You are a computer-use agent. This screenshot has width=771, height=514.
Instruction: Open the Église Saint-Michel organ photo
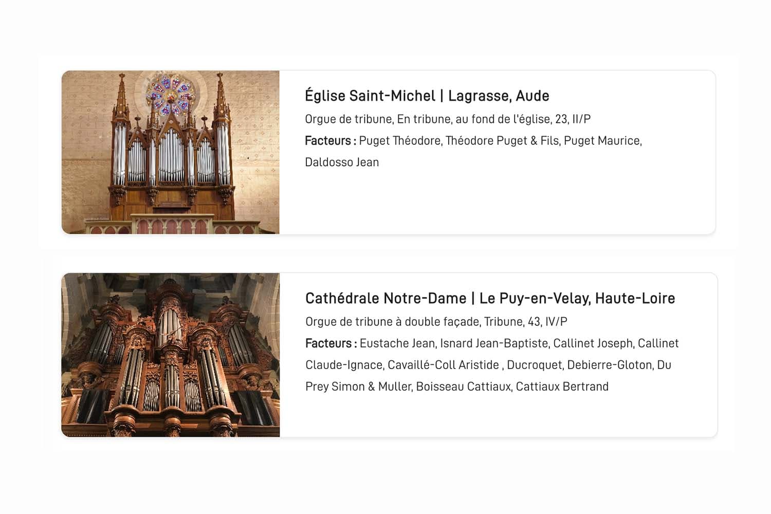point(170,152)
